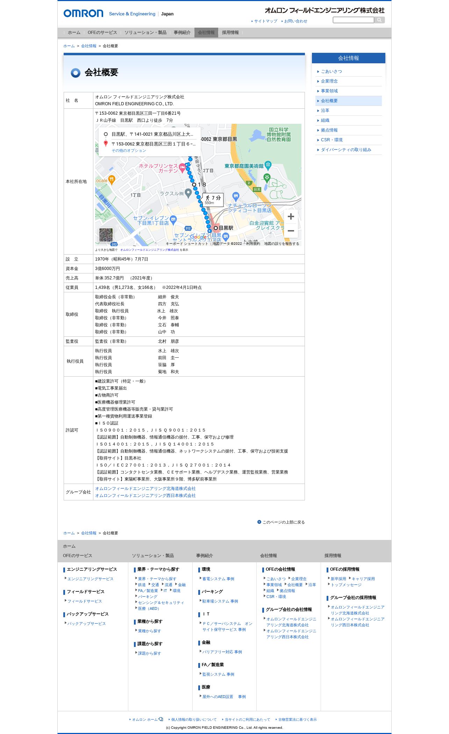Select CSR・環境 in the sidebar
Image resolution: width=449 pixels, height=734 pixels.
tap(349, 140)
